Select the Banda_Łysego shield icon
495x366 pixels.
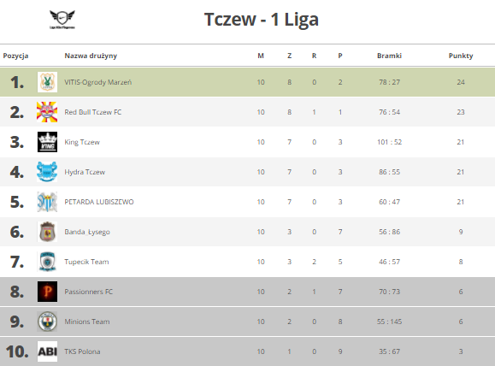[47, 232]
